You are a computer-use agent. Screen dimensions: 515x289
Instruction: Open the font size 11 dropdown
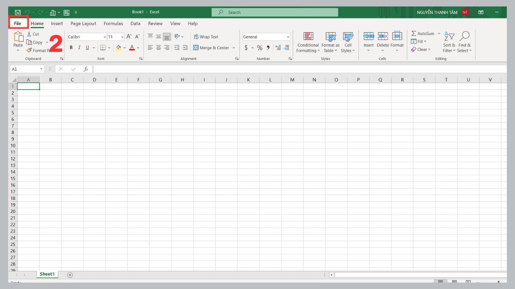pos(122,37)
